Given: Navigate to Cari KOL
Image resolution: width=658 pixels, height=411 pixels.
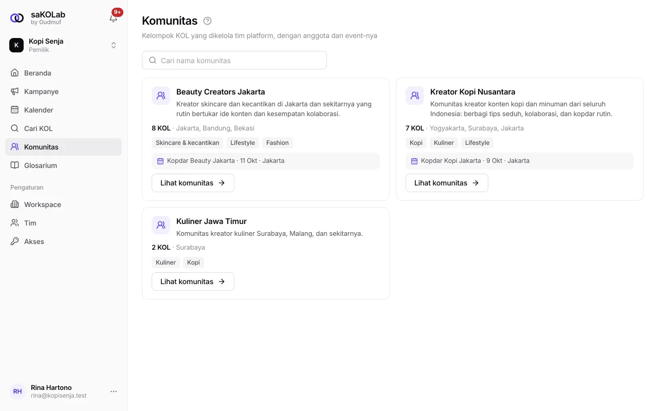Looking at the screenshot, I should click(x=63, y=128).
